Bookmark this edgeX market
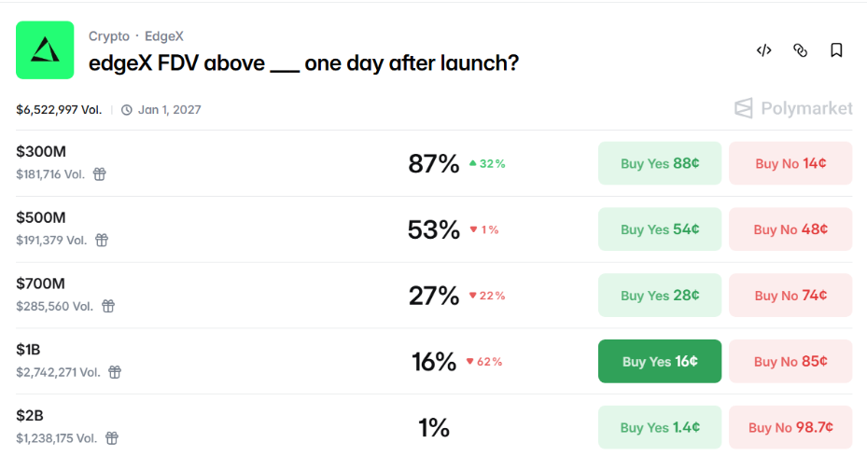 836,50
